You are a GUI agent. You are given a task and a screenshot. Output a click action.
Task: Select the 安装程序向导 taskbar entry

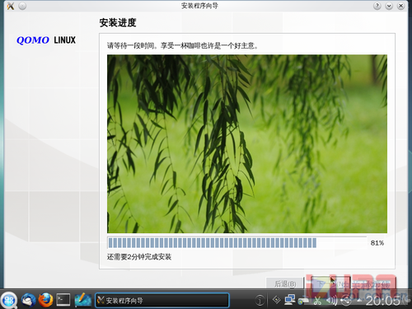(x=162, y=300)
